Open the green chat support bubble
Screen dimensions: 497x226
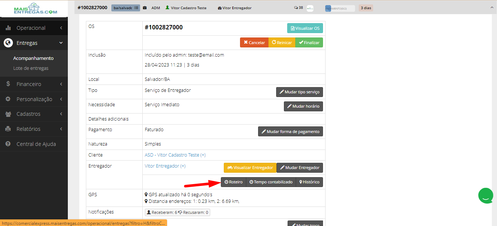click(486, 195)
